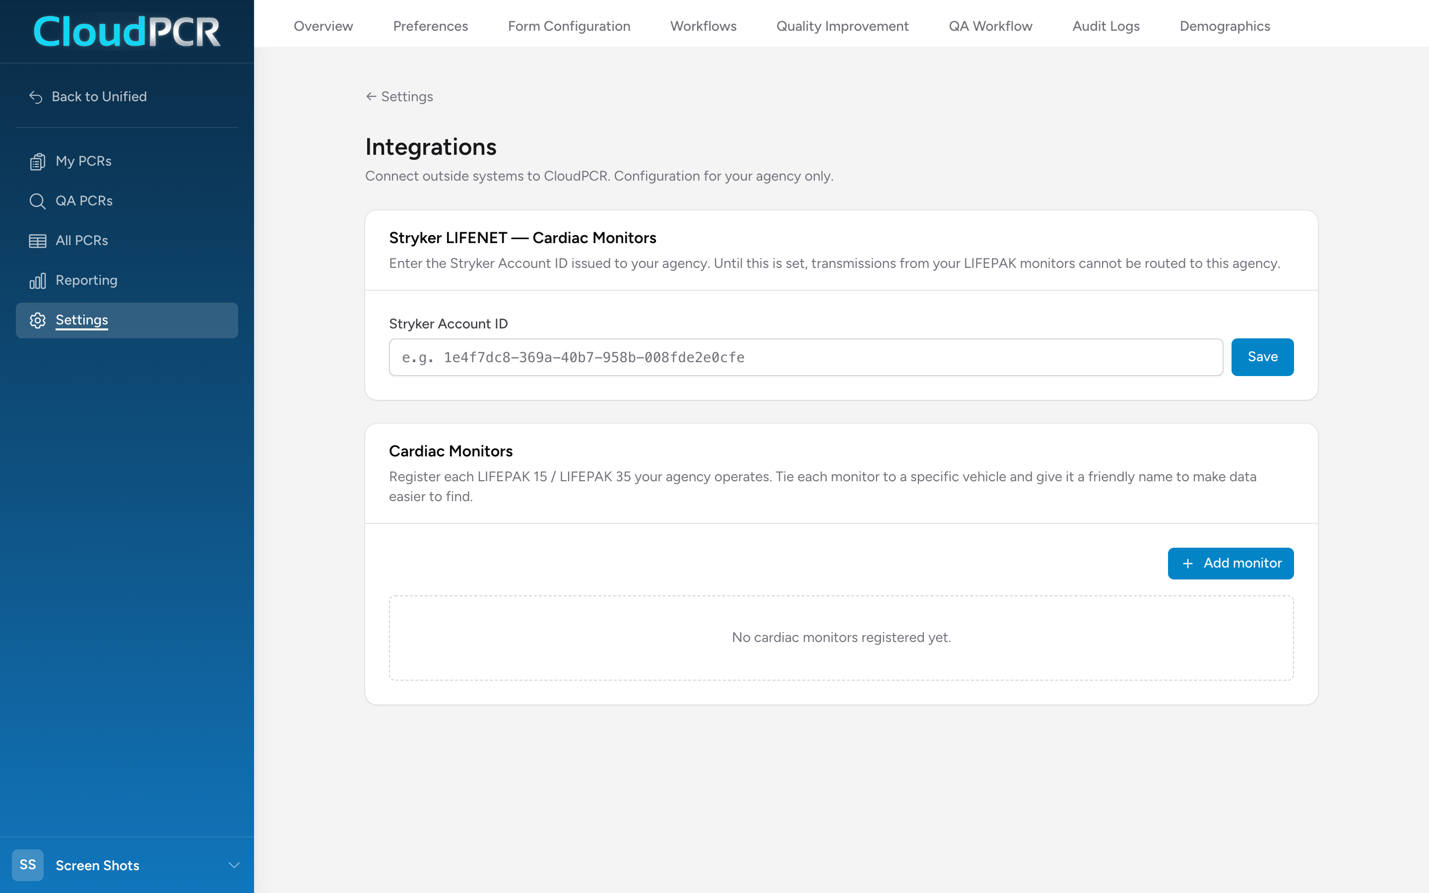Click the Cardiac Monitors section heading
1429x893 pixels.
pyautogui.click(x=451, y=450)
